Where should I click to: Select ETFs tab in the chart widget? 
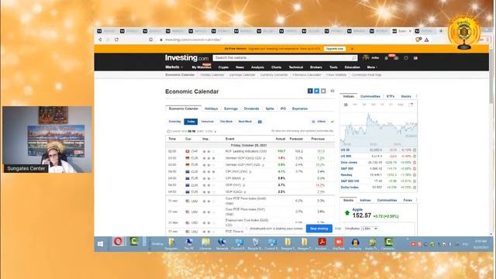pos(391,96)
